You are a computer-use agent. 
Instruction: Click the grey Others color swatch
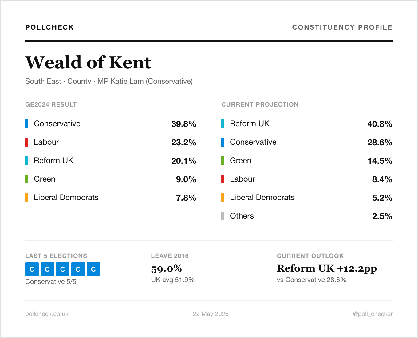[x=223, y=216]
